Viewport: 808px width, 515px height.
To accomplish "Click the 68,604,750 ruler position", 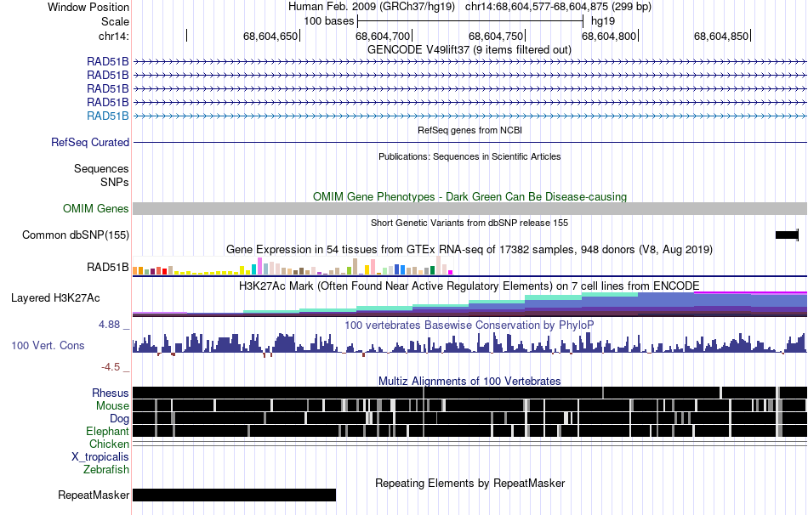I will (496, 36).
